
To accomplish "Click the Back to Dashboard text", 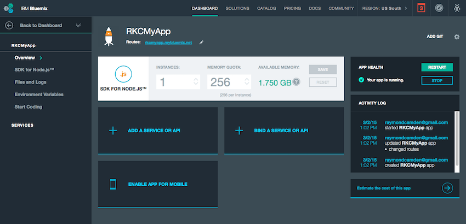I will tap(41, 26).
